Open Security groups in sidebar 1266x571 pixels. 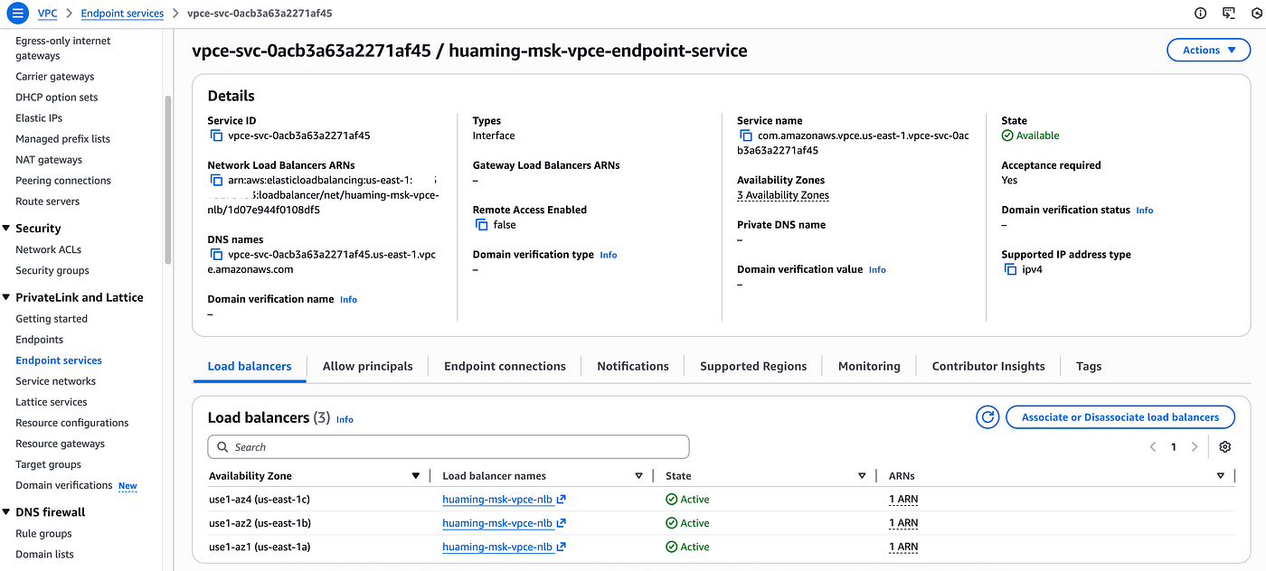pyautogui.click(x=52, y=270)
